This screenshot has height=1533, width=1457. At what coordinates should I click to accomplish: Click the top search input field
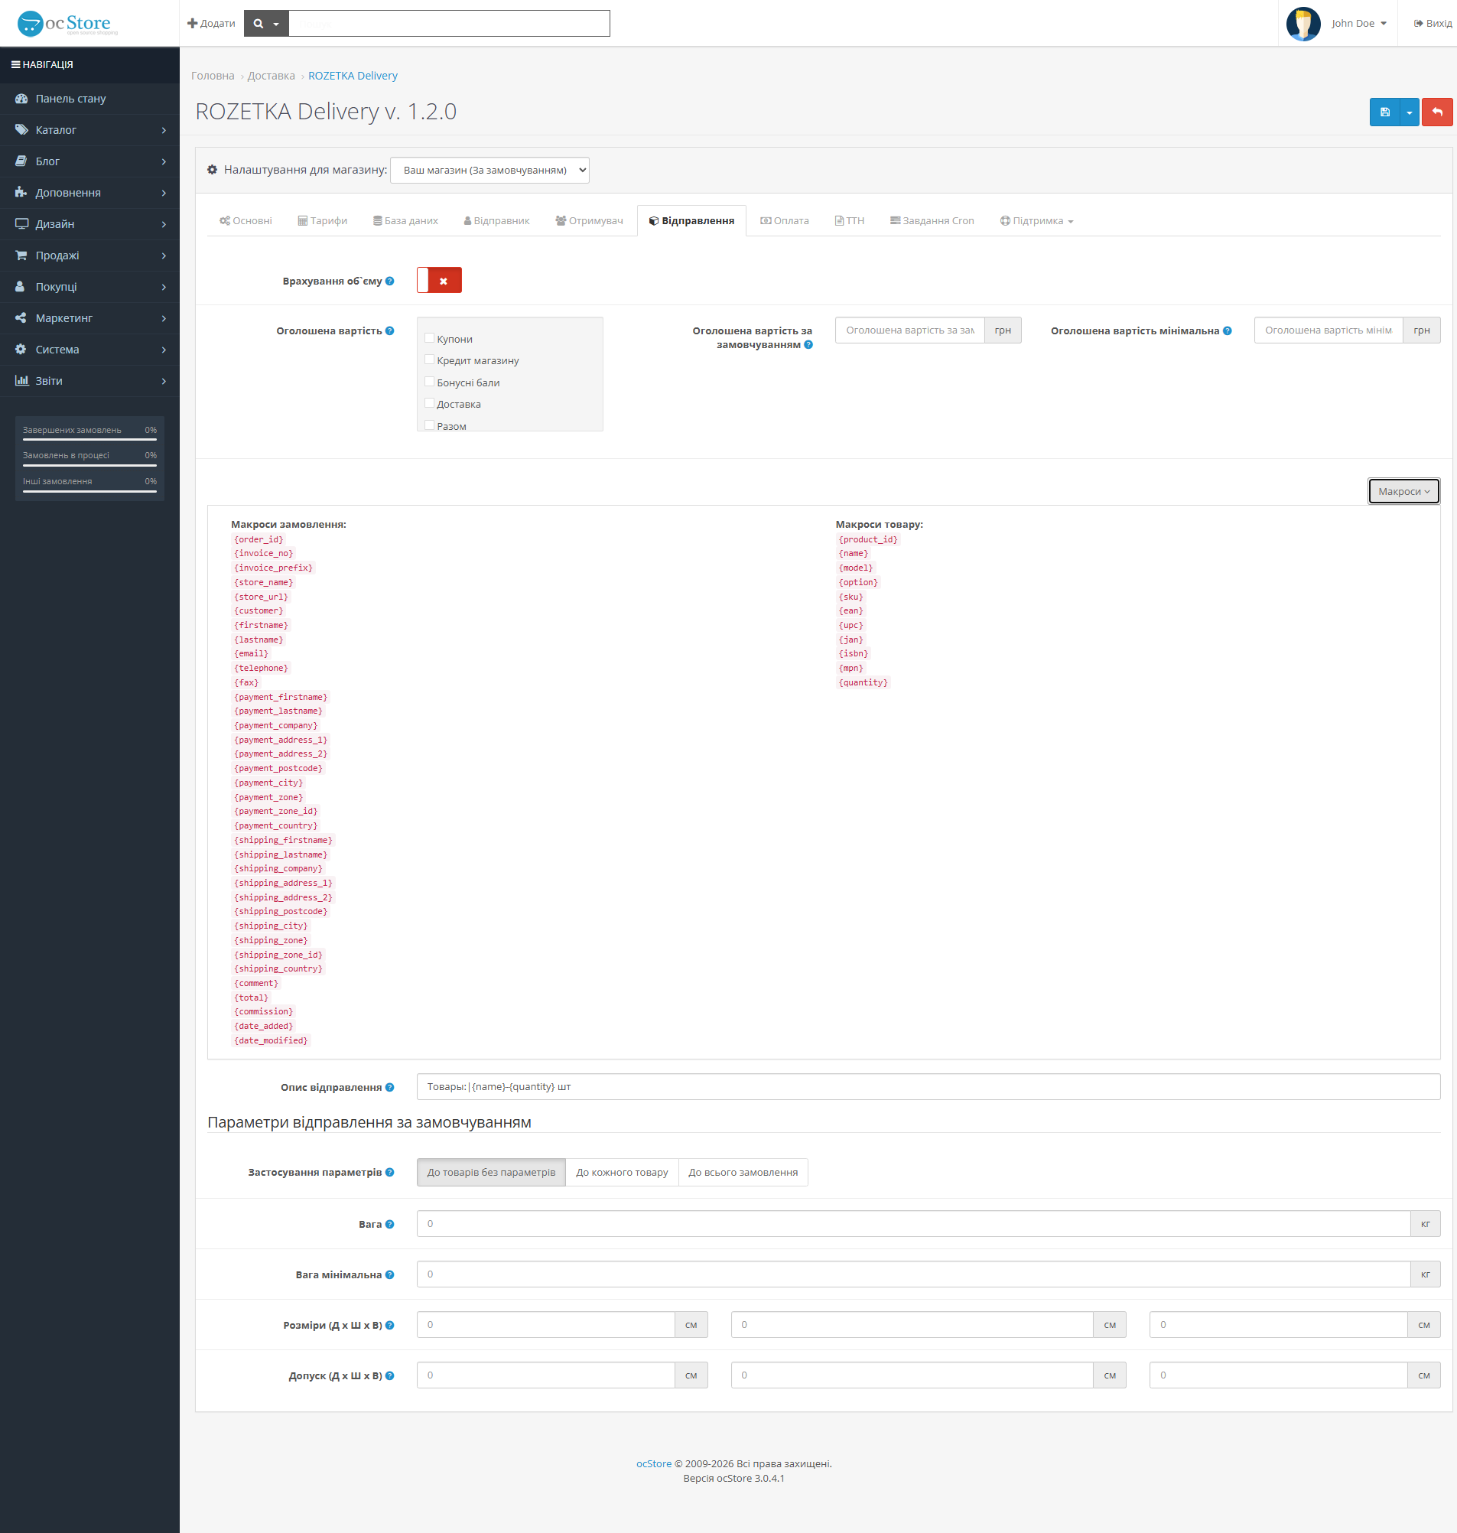point(449,23)
